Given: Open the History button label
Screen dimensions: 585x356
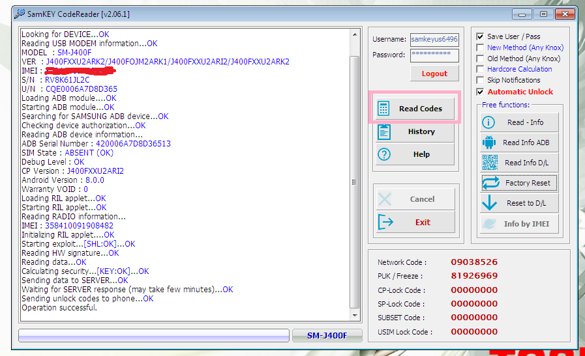Looking at the screenshot, I should [421, 131].
